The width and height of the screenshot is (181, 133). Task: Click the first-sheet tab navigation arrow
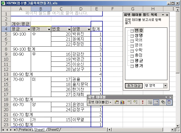3,130
